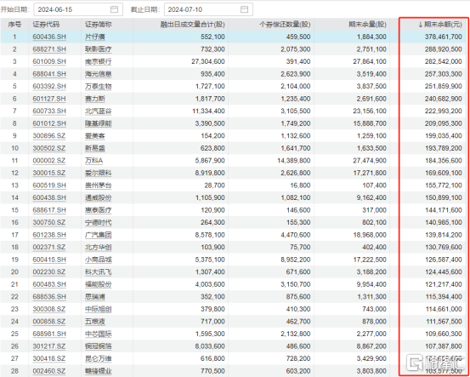The image size is (470, 377).
Task: Open stock code link 688271.SH
Action: click(x=49, y=49)
